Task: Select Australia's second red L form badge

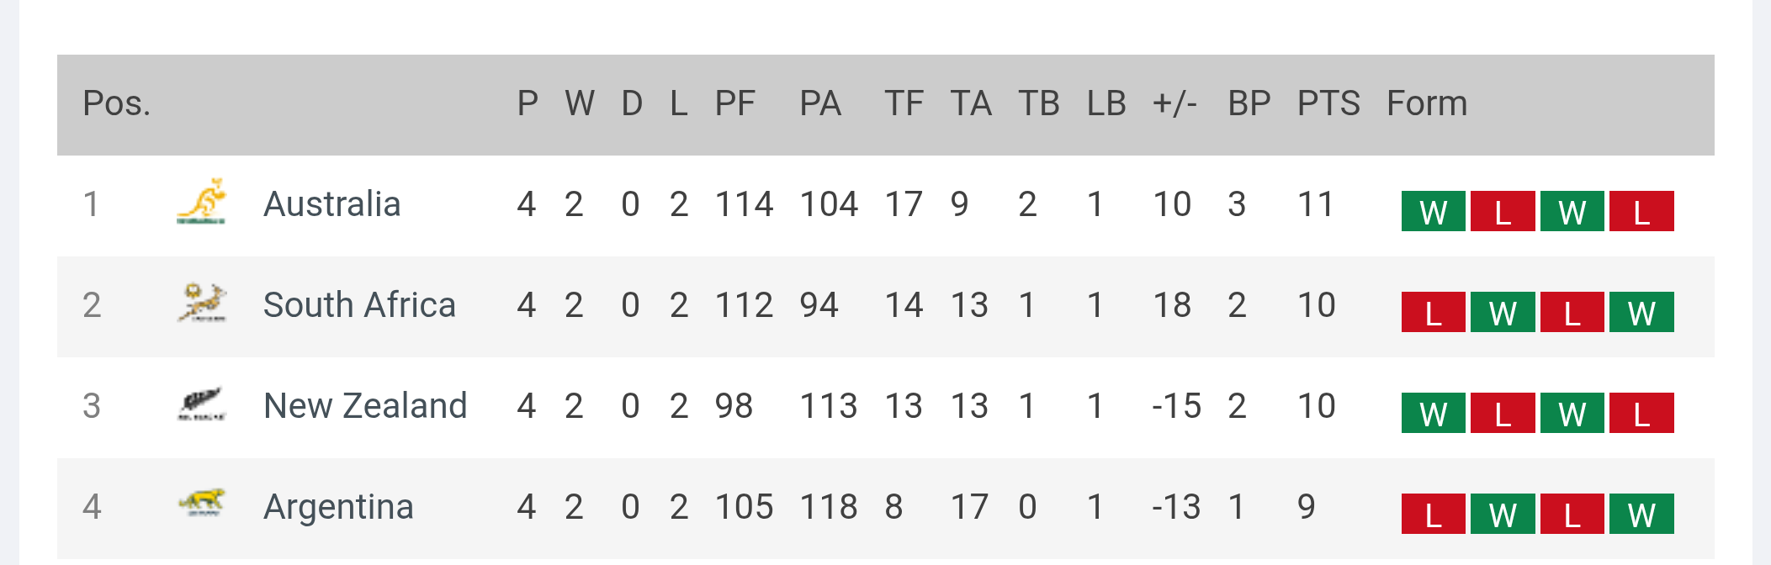Action: 1641,211
